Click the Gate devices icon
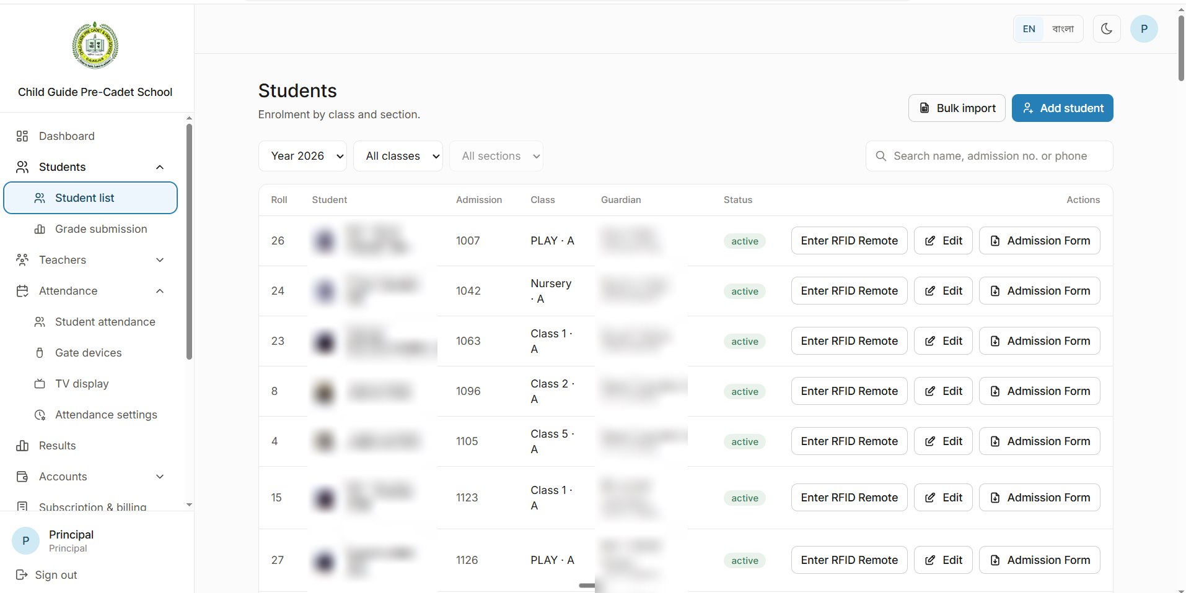 (40, 353)
